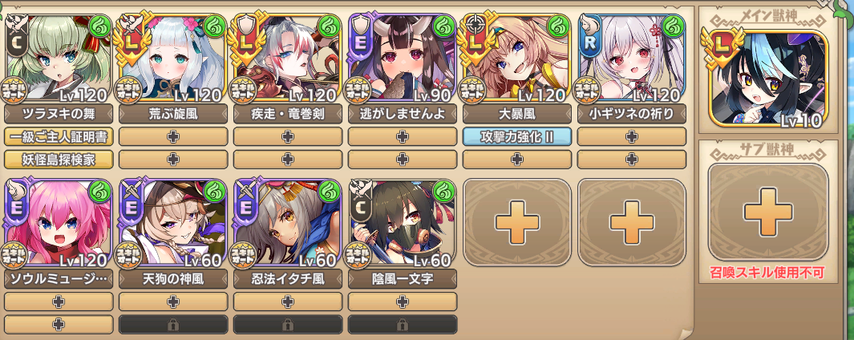Open the 妖怪島探検家 equipment slot
This screenshot has width=854, height=340.
click(x=59, y=159)
